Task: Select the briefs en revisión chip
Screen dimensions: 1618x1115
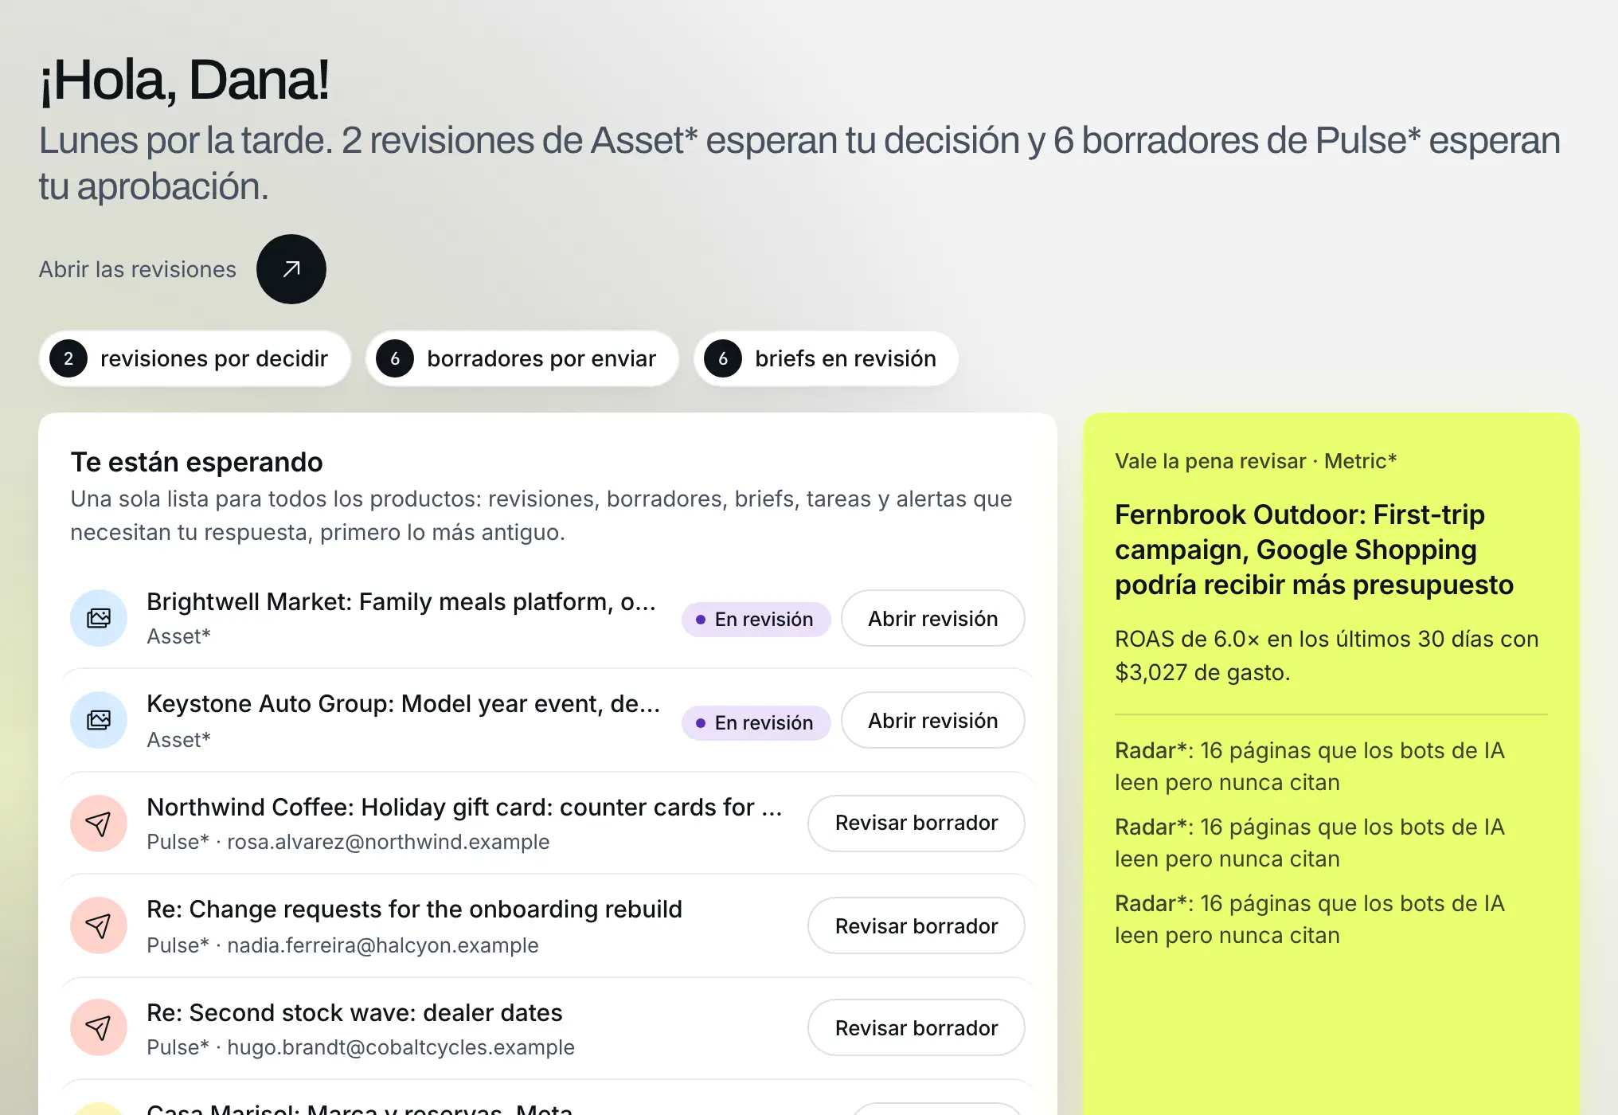Action: click(x=826, y=358)
